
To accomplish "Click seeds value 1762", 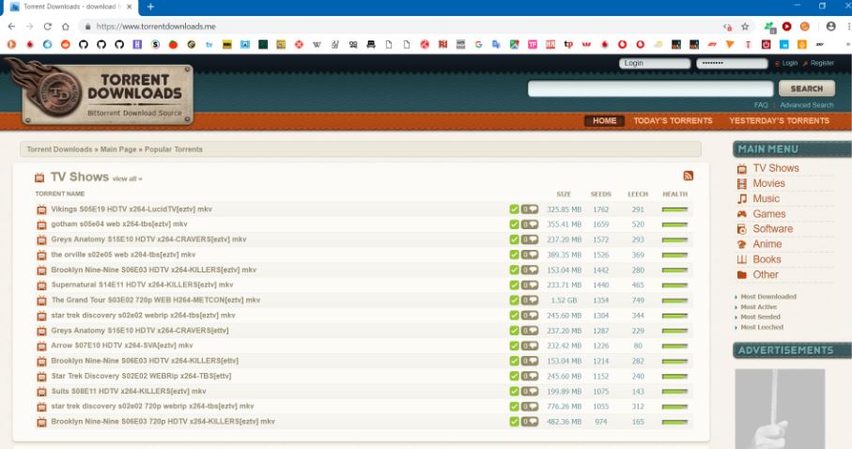I will 600,209.
